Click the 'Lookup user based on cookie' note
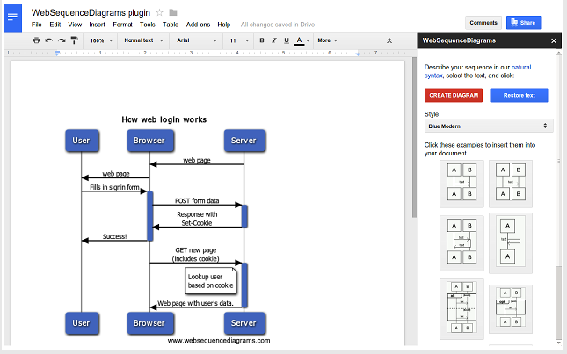 [211, 280]
